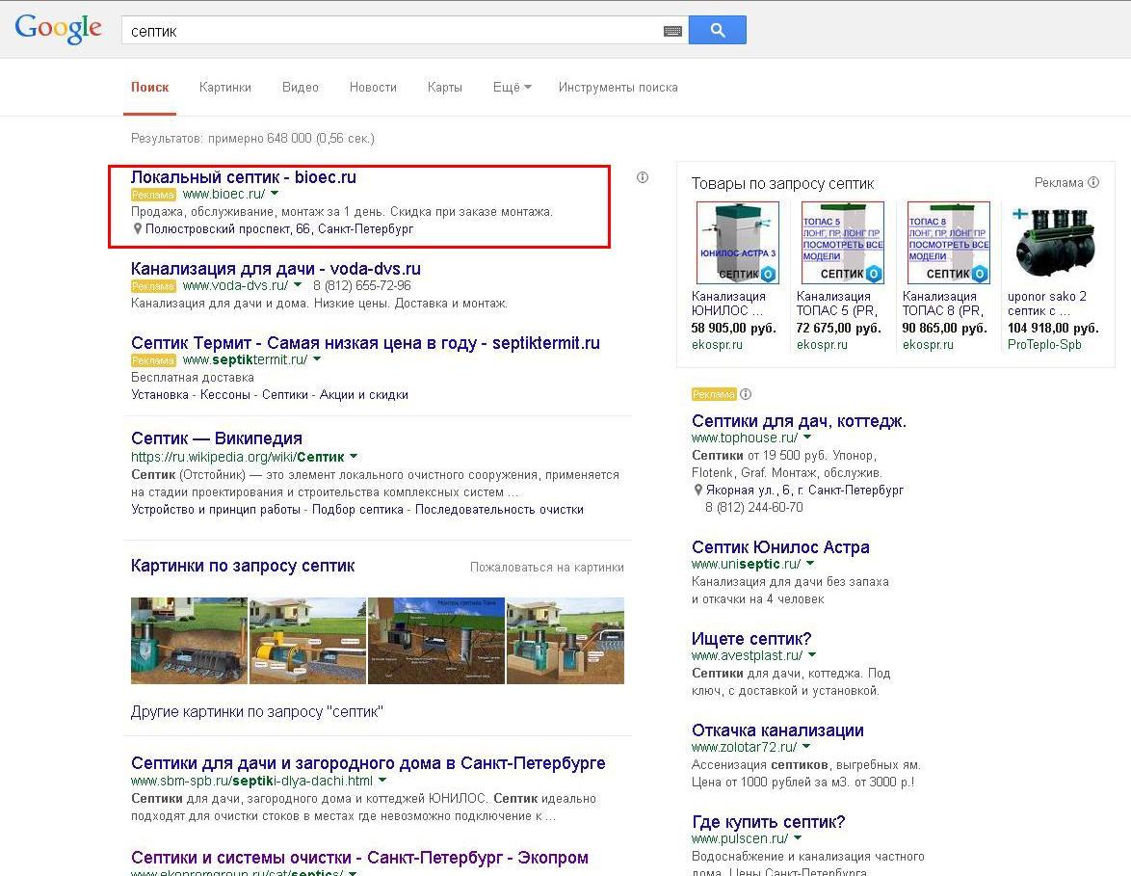
Task: Switch to the Карты tab
Action: [444, 88]
